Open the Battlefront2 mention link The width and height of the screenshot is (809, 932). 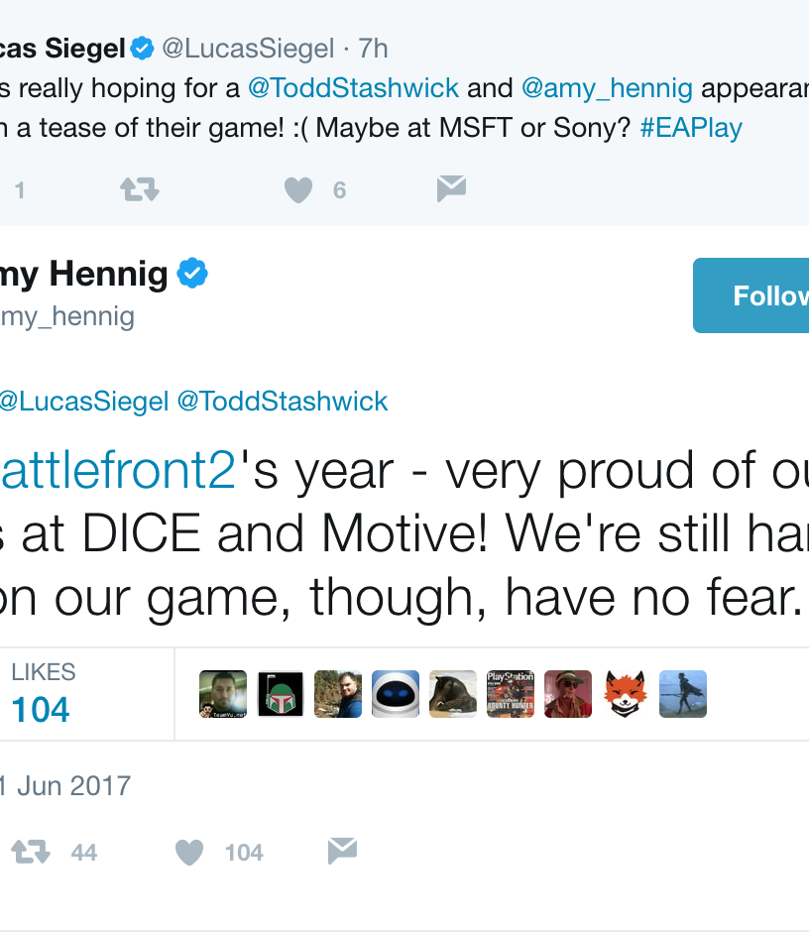118,470
